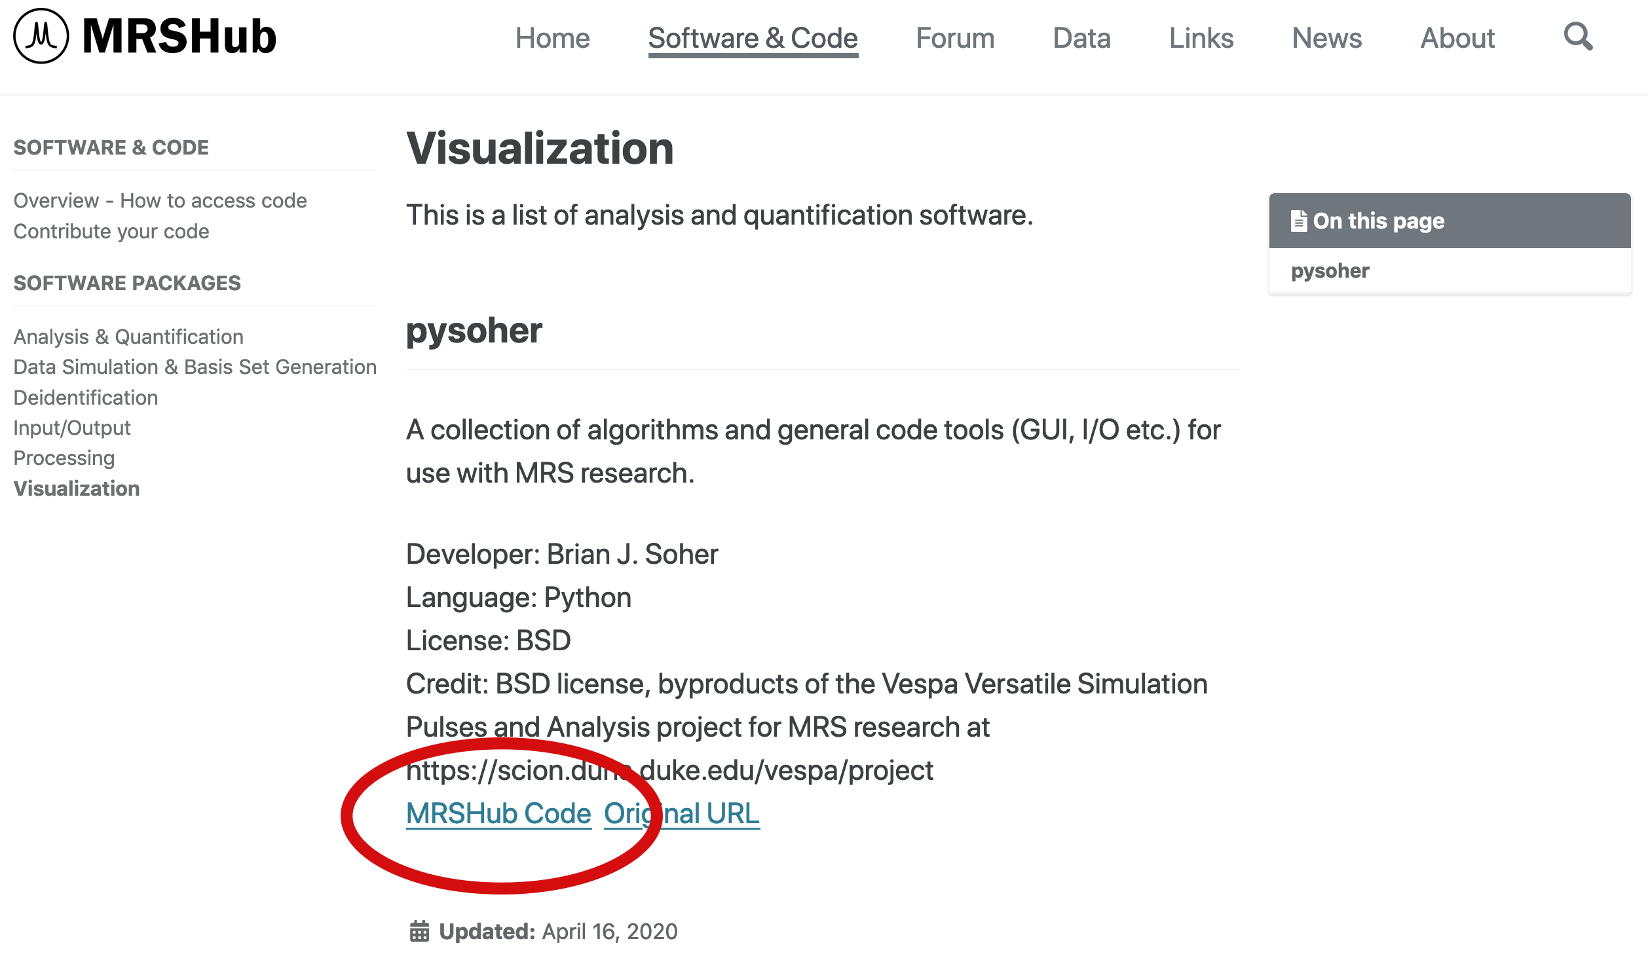Click the calendar icon next to Updated date
The height and width of the screenshot is (960, 1648).
click(419, 930)
